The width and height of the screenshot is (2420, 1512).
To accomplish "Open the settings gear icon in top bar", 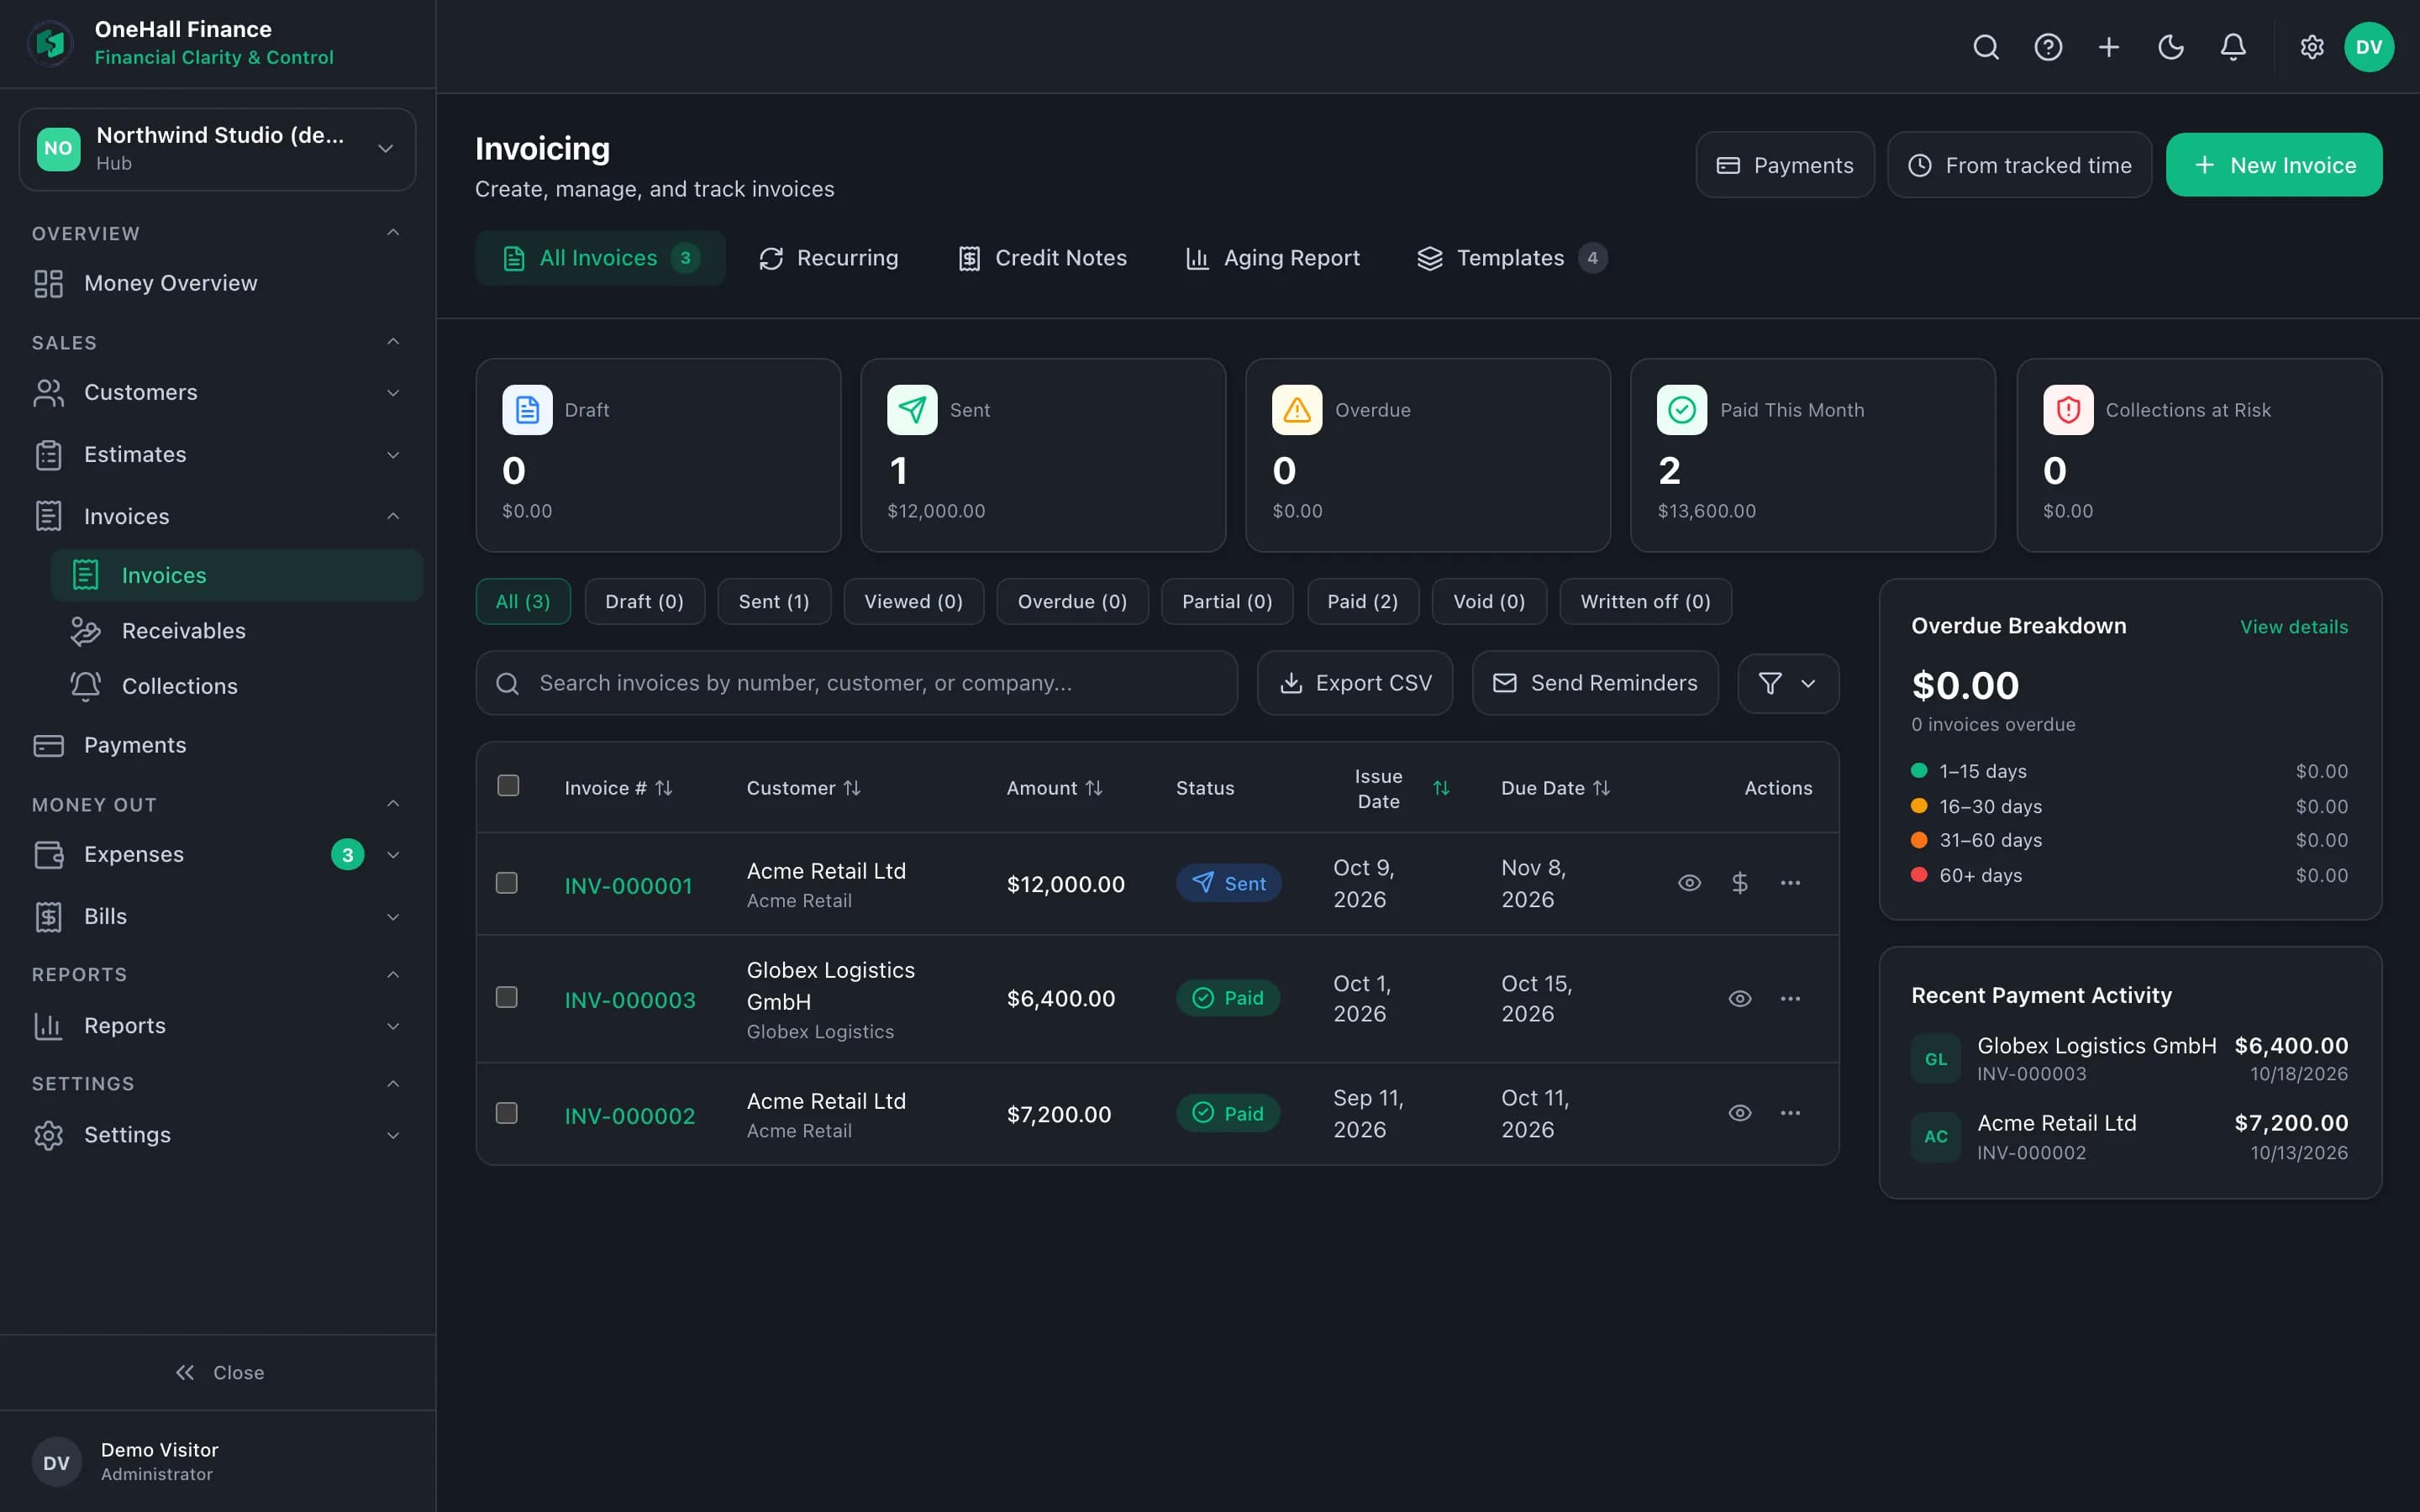I will pos(2312,47).
